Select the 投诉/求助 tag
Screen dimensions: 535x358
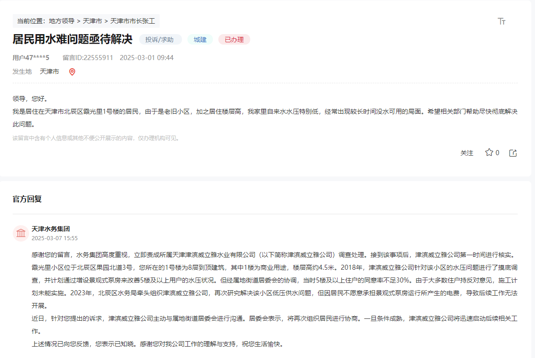[x=159, y=40]
